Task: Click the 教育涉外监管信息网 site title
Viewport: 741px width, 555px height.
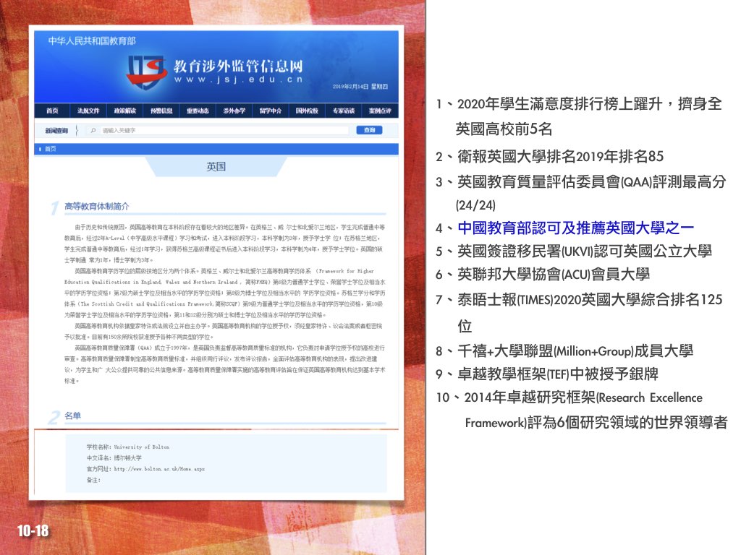Action: point(237,66)
